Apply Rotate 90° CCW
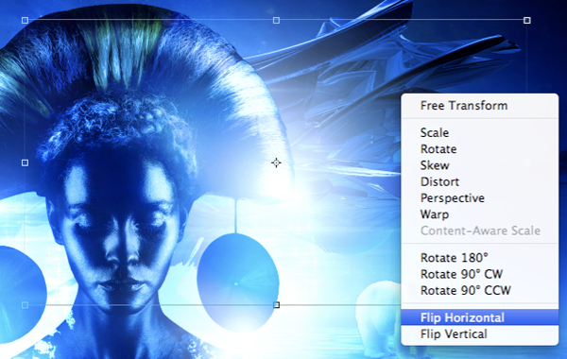 pos(479,290)
